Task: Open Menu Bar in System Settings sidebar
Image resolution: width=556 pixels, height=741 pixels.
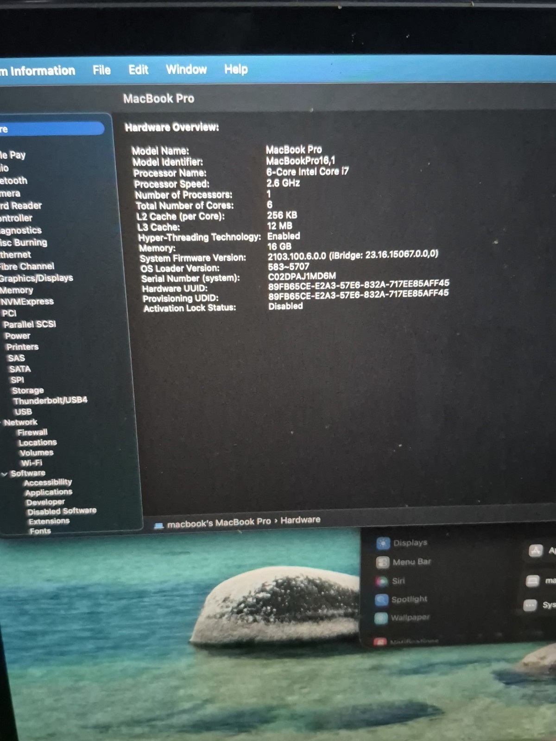Action: (x=411, y=562)
